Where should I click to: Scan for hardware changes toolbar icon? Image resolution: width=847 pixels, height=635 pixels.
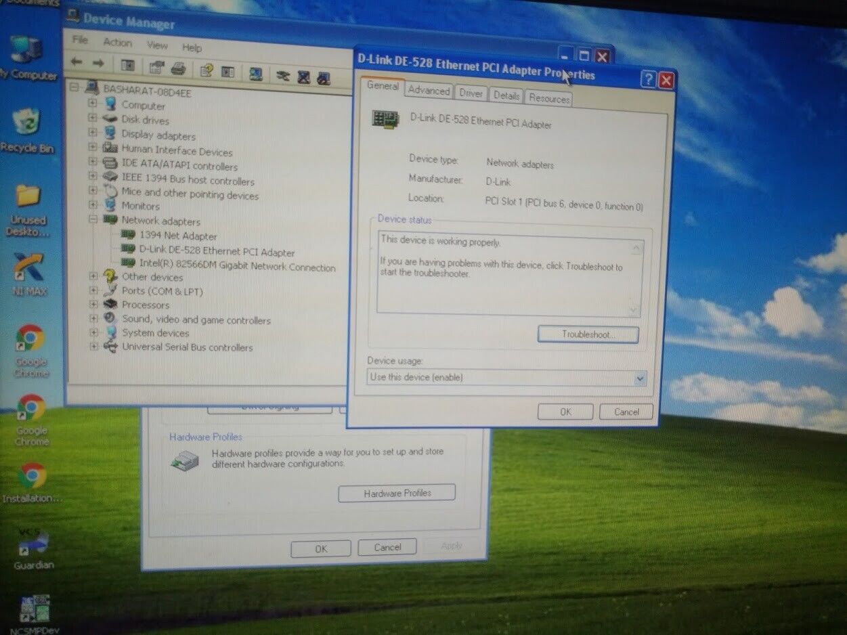click(x=256, y=73)
